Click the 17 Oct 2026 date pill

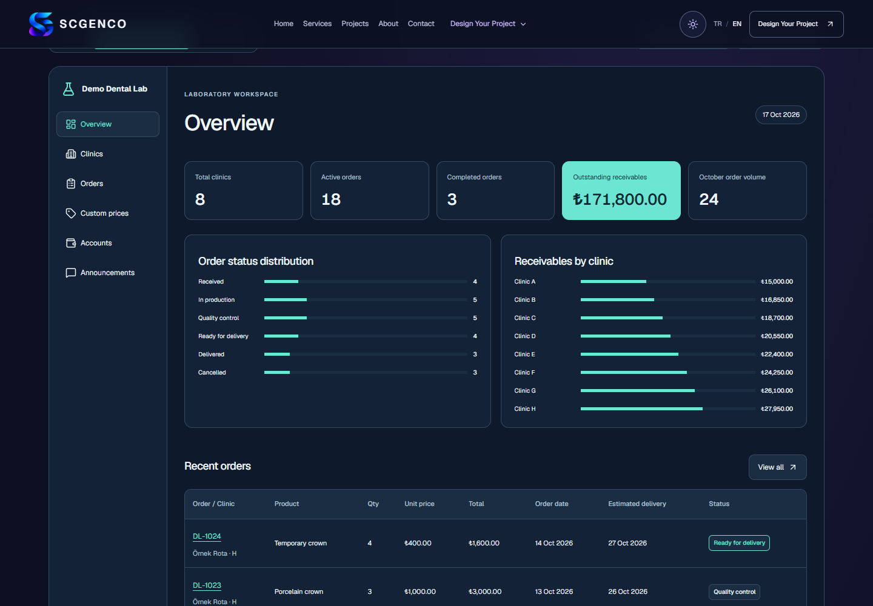[781, 115]
